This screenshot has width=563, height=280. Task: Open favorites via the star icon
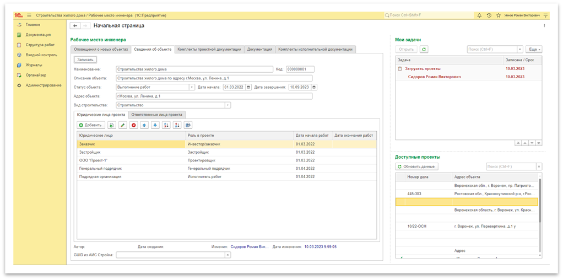coord(498,15)
